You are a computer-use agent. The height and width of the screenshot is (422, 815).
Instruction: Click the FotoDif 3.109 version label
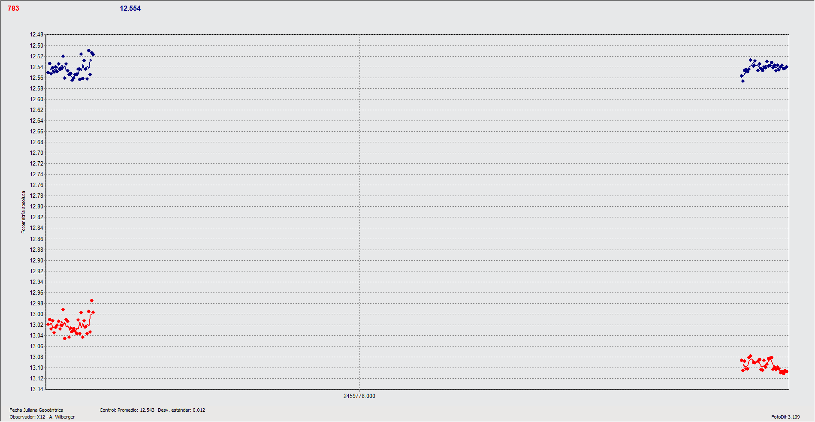pos(785,417)
